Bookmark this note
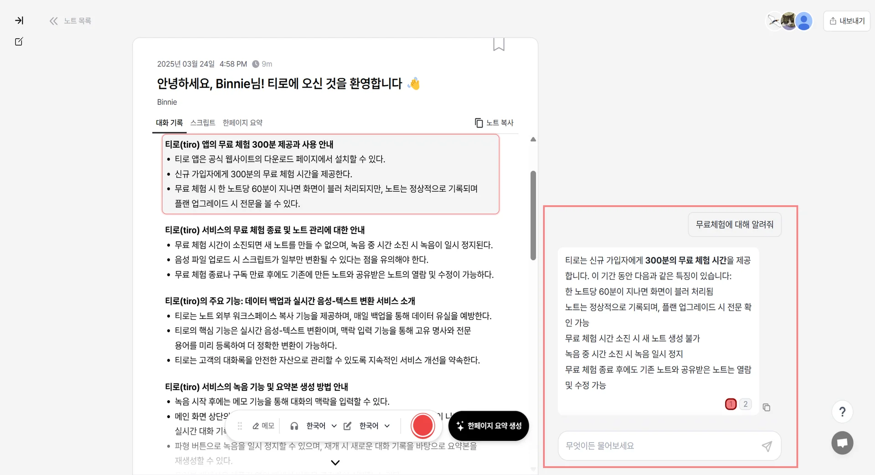The image size is (875, 475). coord(499,45)
